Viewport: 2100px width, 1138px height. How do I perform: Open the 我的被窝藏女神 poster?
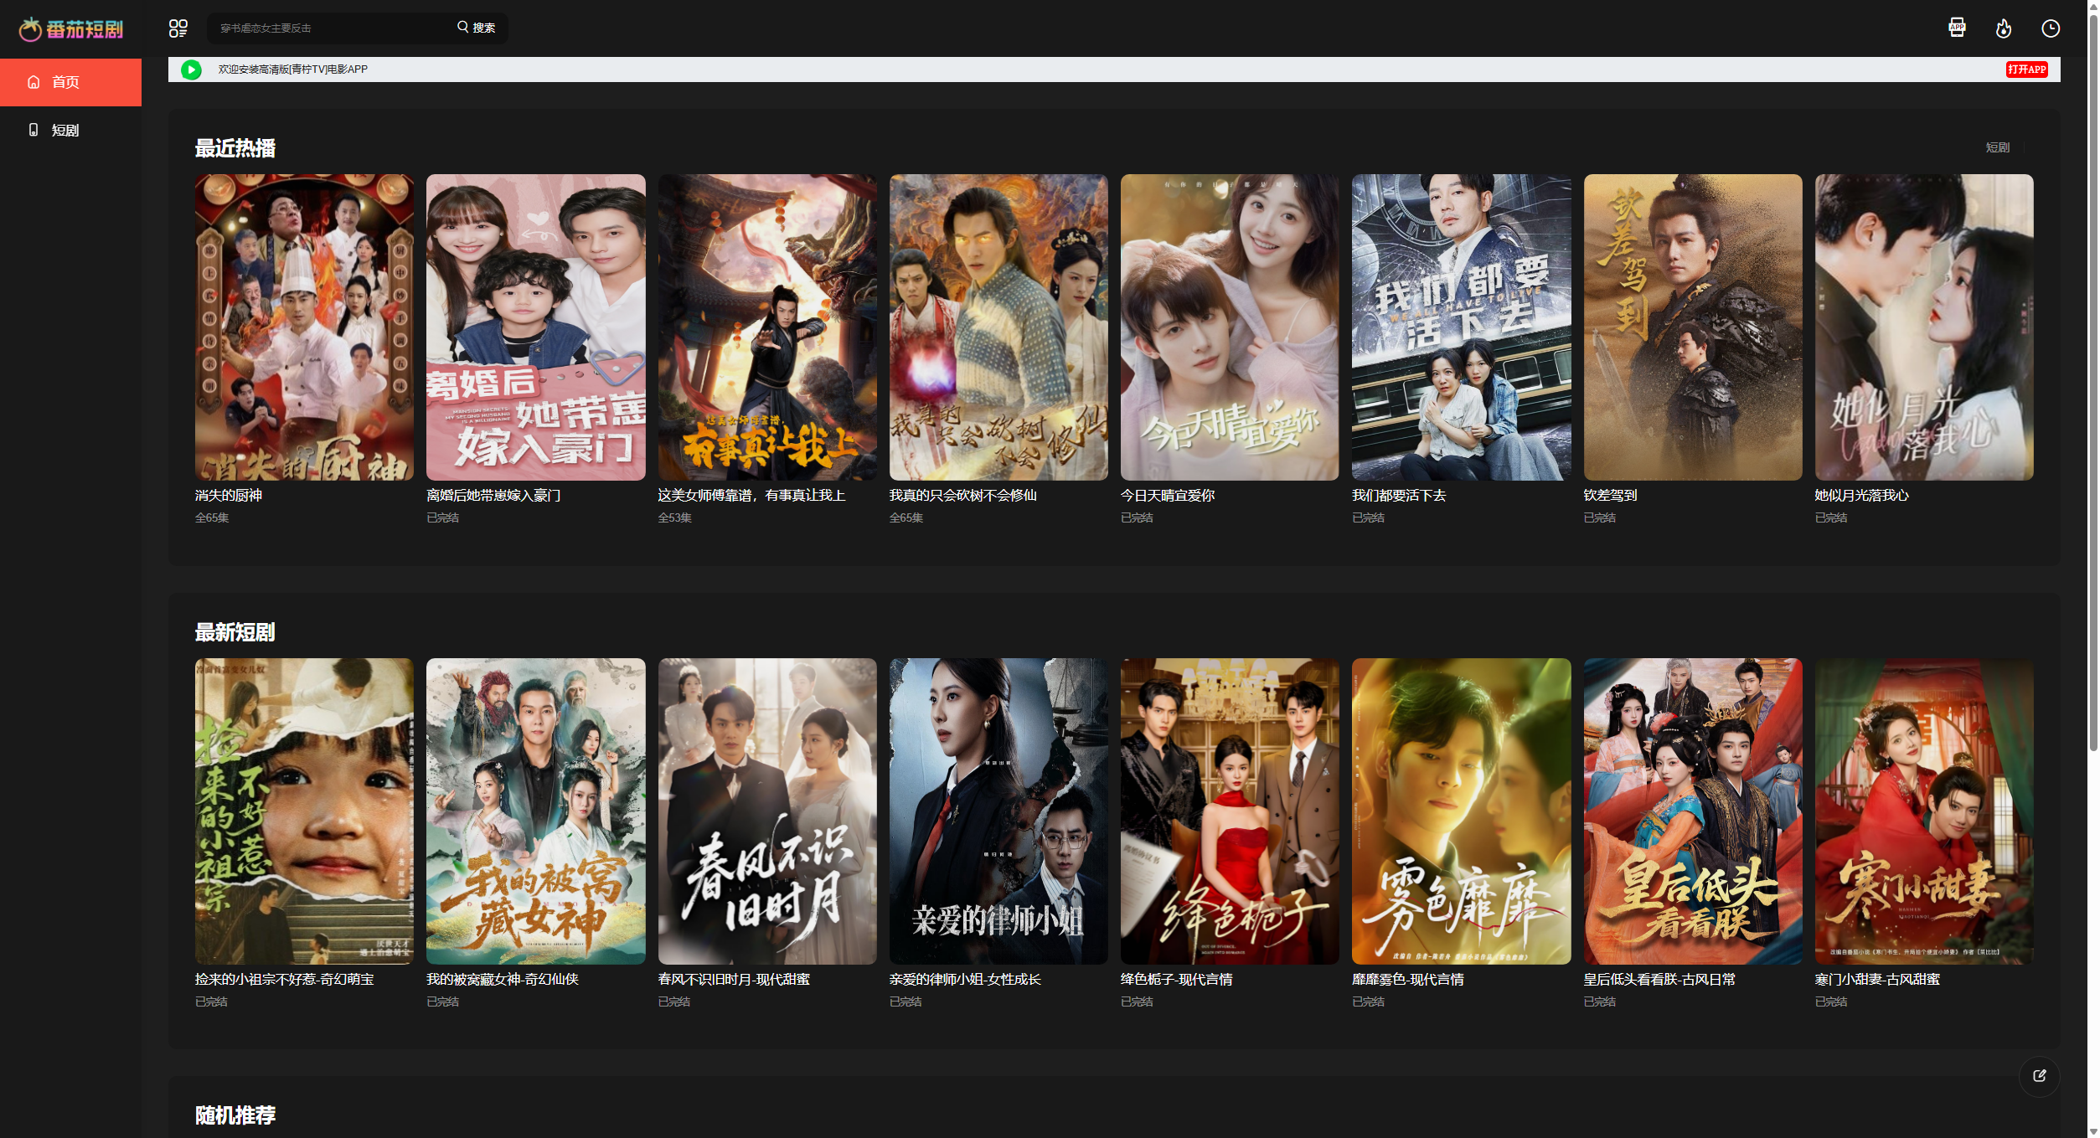click(536, 811)
